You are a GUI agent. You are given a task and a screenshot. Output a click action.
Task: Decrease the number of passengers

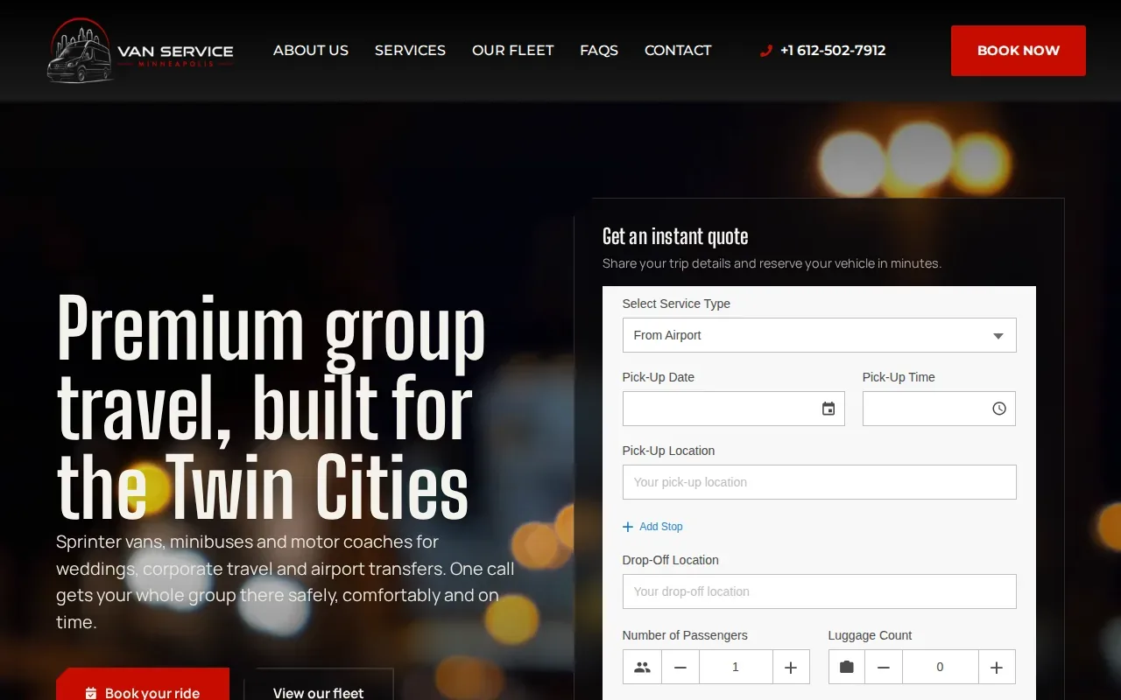pyautogui.click(x=680, y=667)
